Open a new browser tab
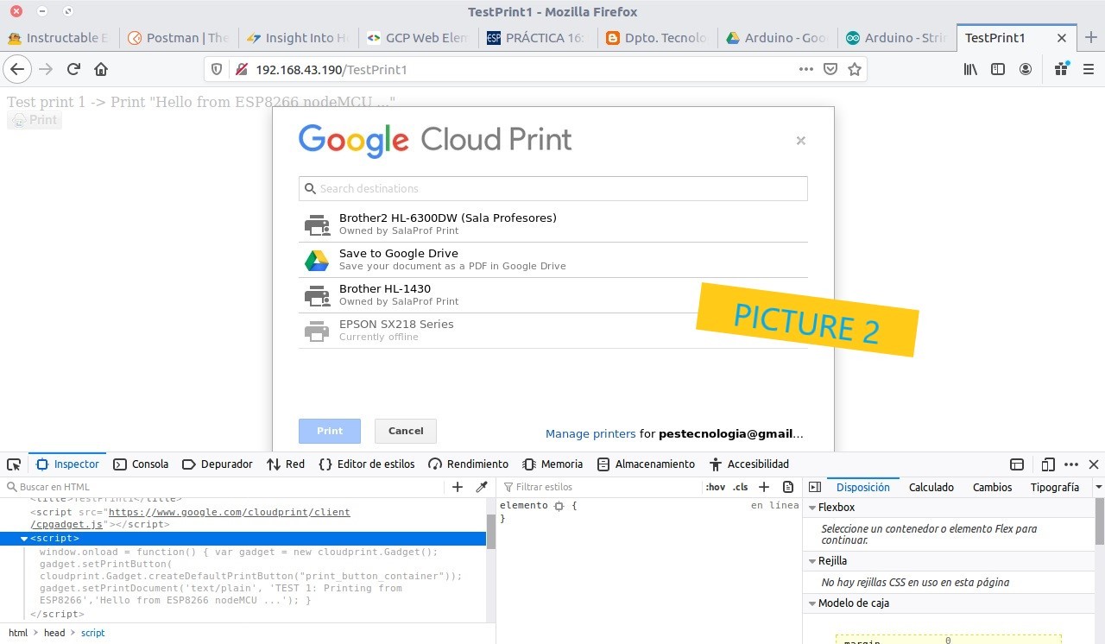The width and height of the screenshot is (1105, 644). click(x=1091, y=37)
